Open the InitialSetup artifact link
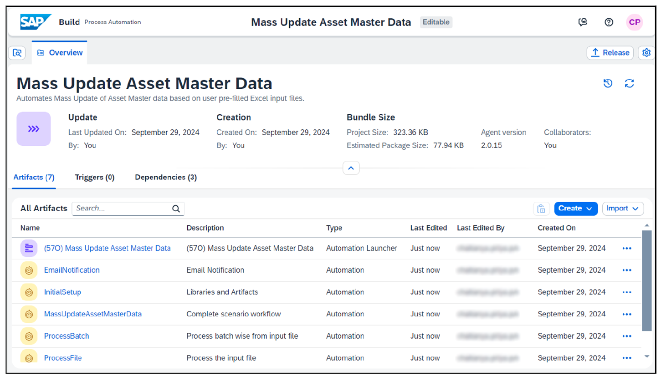661x377 pixels. tap(62, 292)
